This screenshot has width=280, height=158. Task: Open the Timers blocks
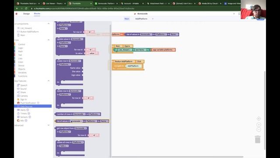pyautogui.click(x=23, y=113)
